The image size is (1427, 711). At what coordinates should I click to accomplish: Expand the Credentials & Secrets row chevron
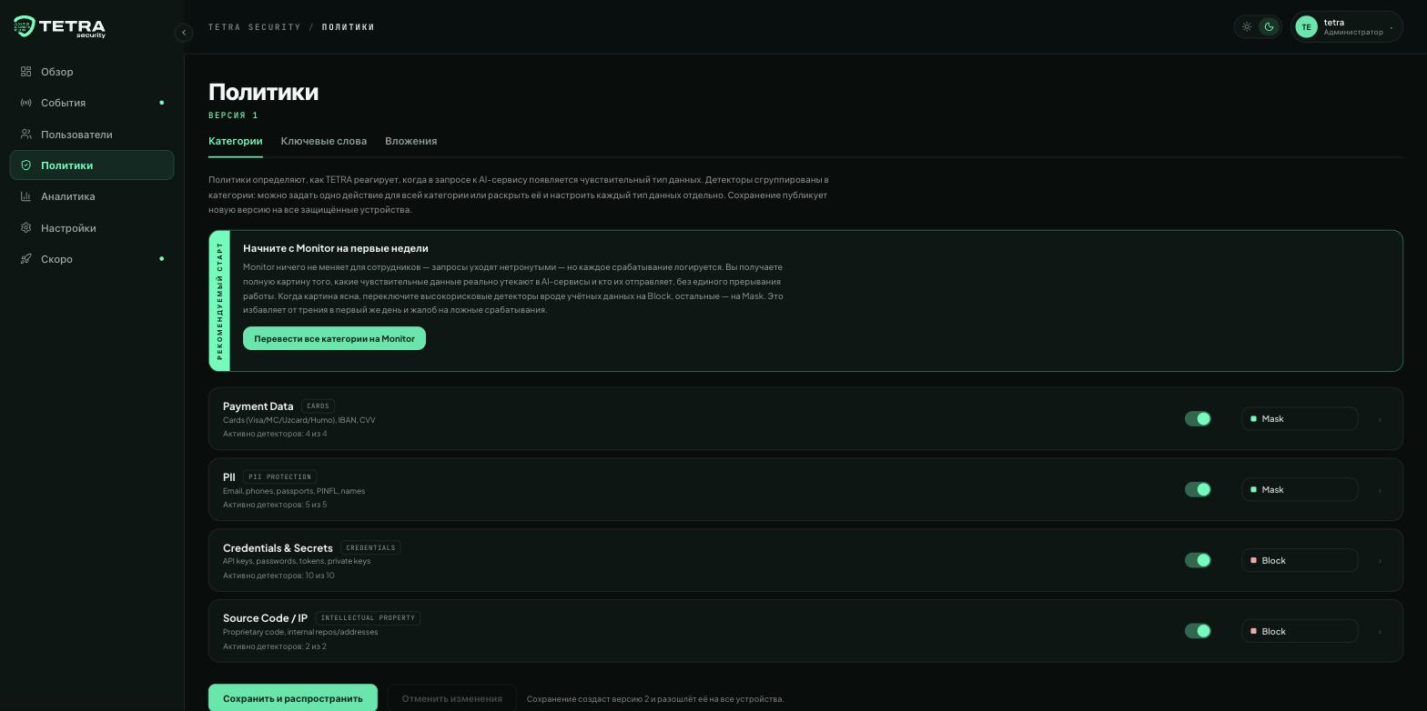[x=1380, y=561]
